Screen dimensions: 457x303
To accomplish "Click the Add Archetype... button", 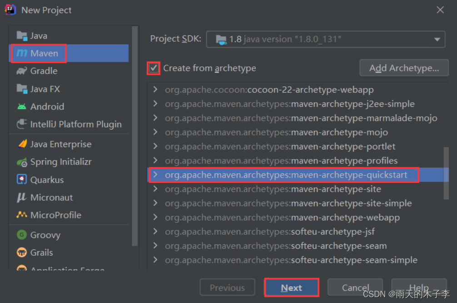I will click(404, 68).
